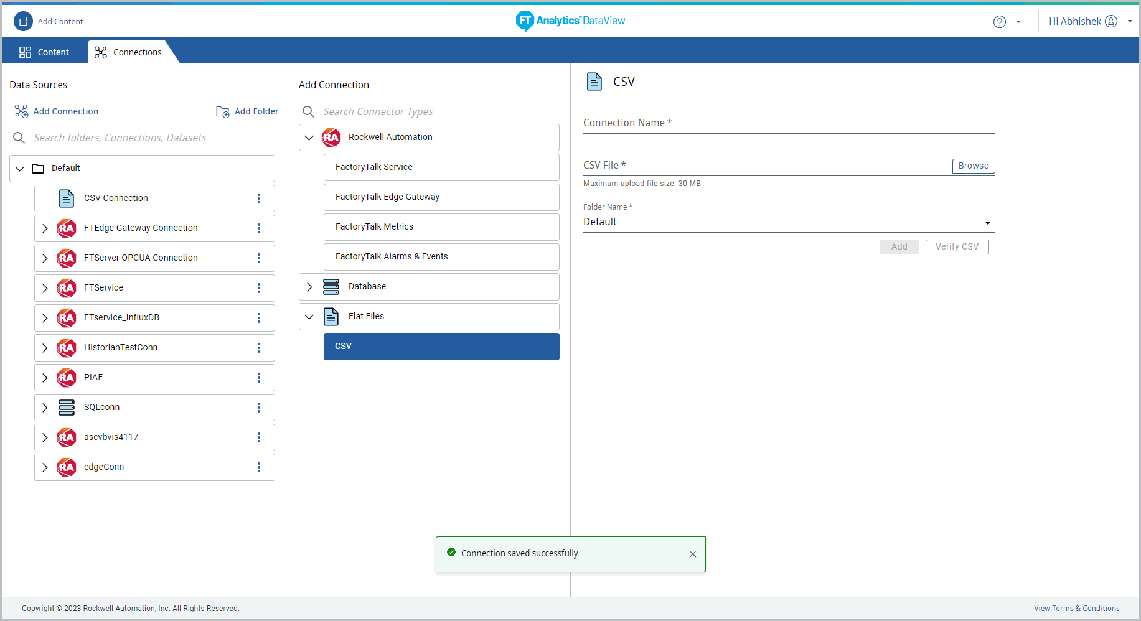Screen dimensions: 1141x621
Task: Click the Connector Types search magnifier icon
Action: point(308,111)
